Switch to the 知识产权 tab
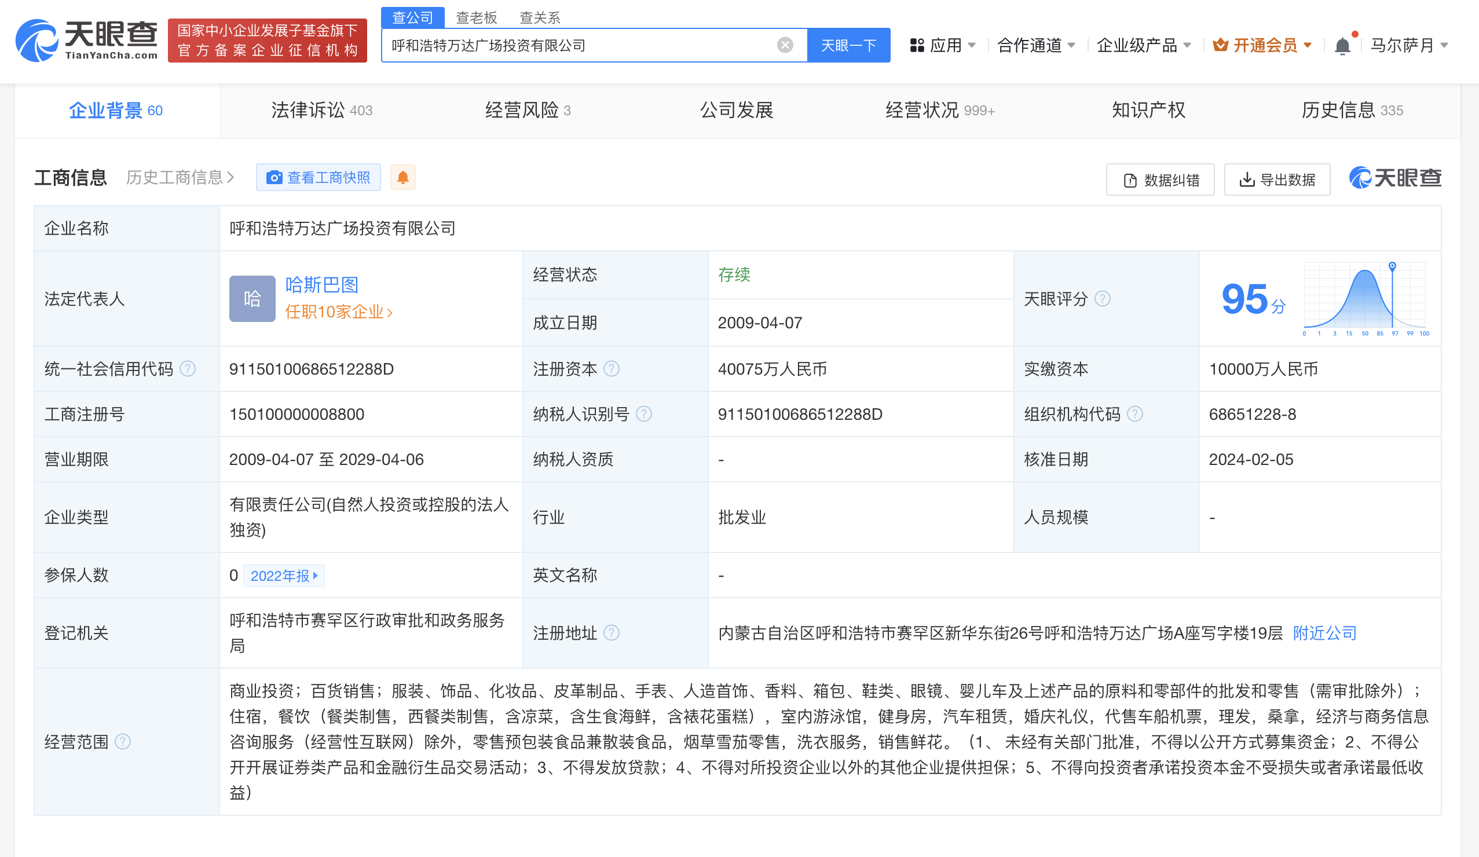This screenshot has width=1479, height=857. 1148,111
